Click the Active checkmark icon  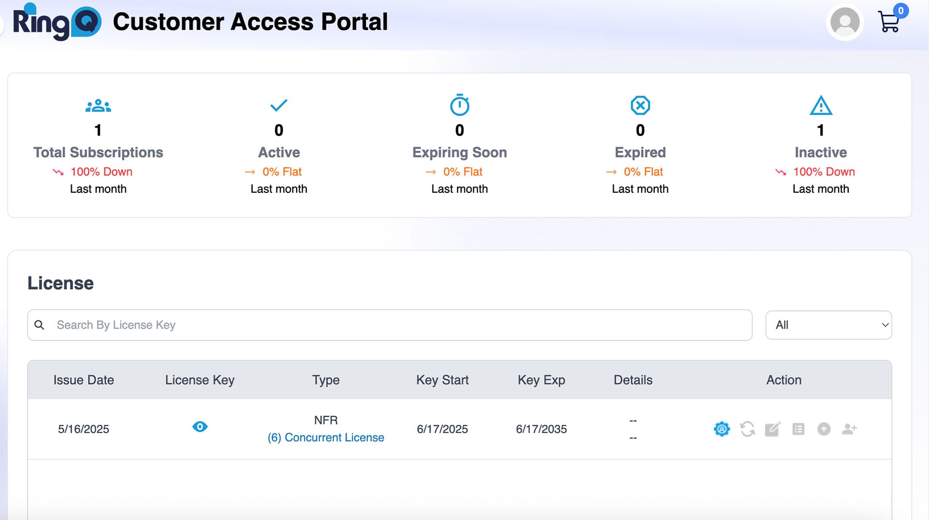(x=279, y=105)
